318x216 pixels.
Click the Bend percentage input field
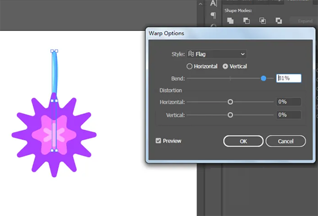[x=289, y=78]
